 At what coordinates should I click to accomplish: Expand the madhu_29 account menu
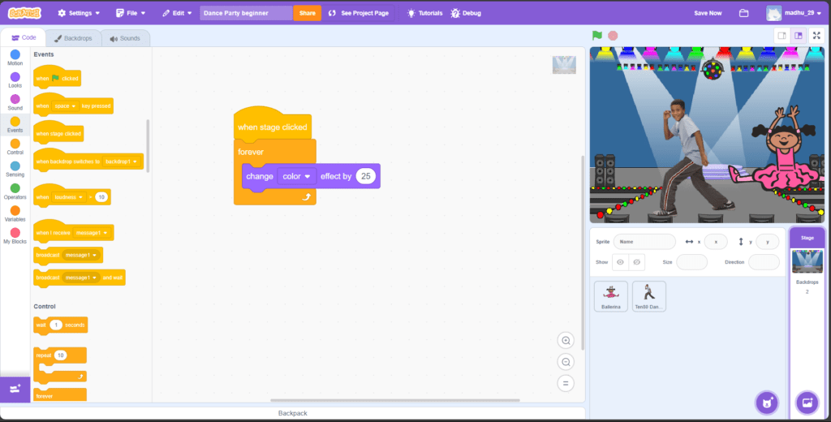pos(795,13)
